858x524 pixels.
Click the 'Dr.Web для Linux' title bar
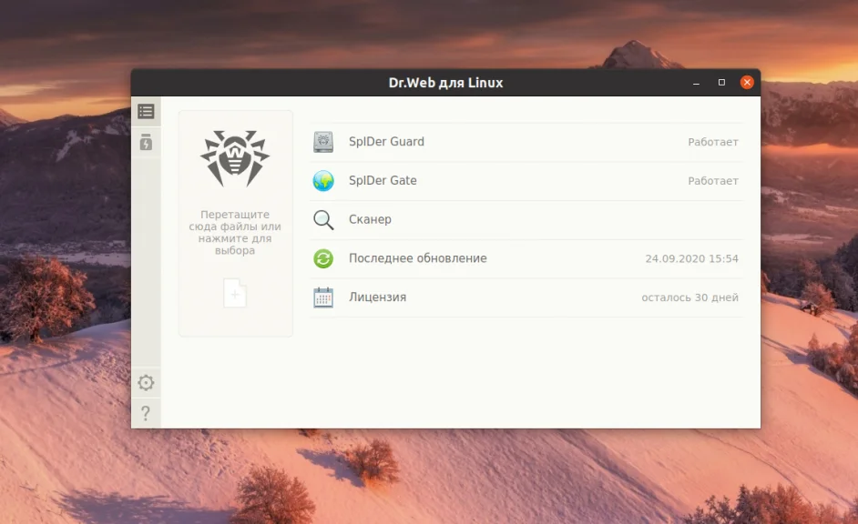point(445,83)
